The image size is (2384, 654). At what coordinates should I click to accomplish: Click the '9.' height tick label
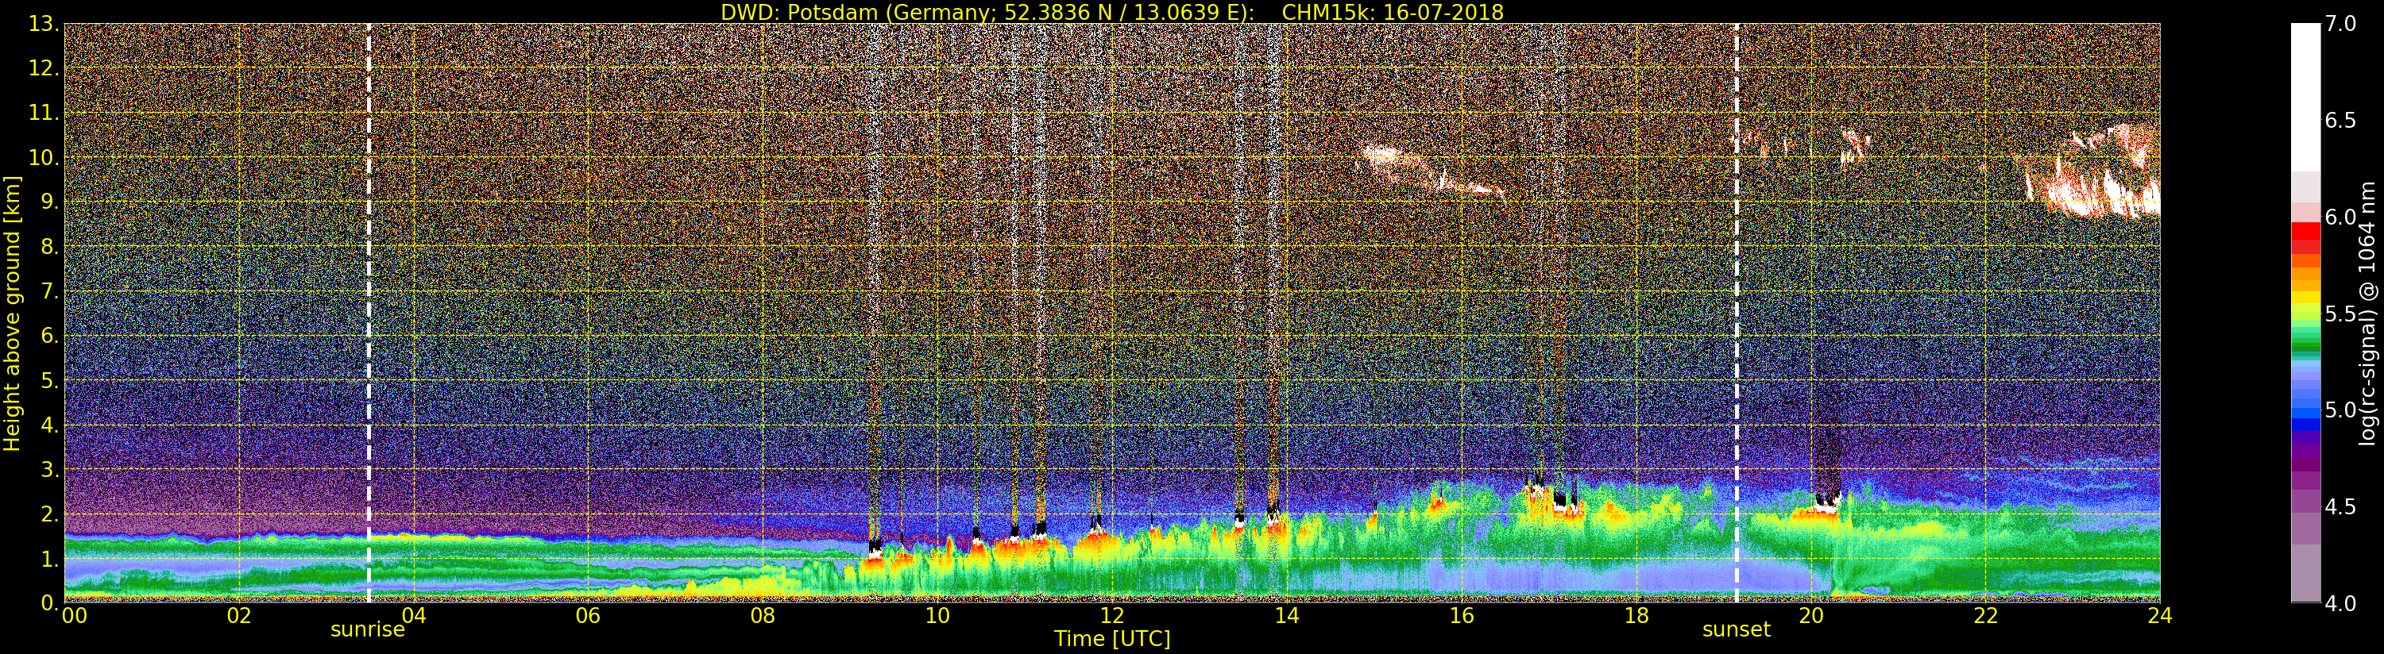[x=48, y=202]
